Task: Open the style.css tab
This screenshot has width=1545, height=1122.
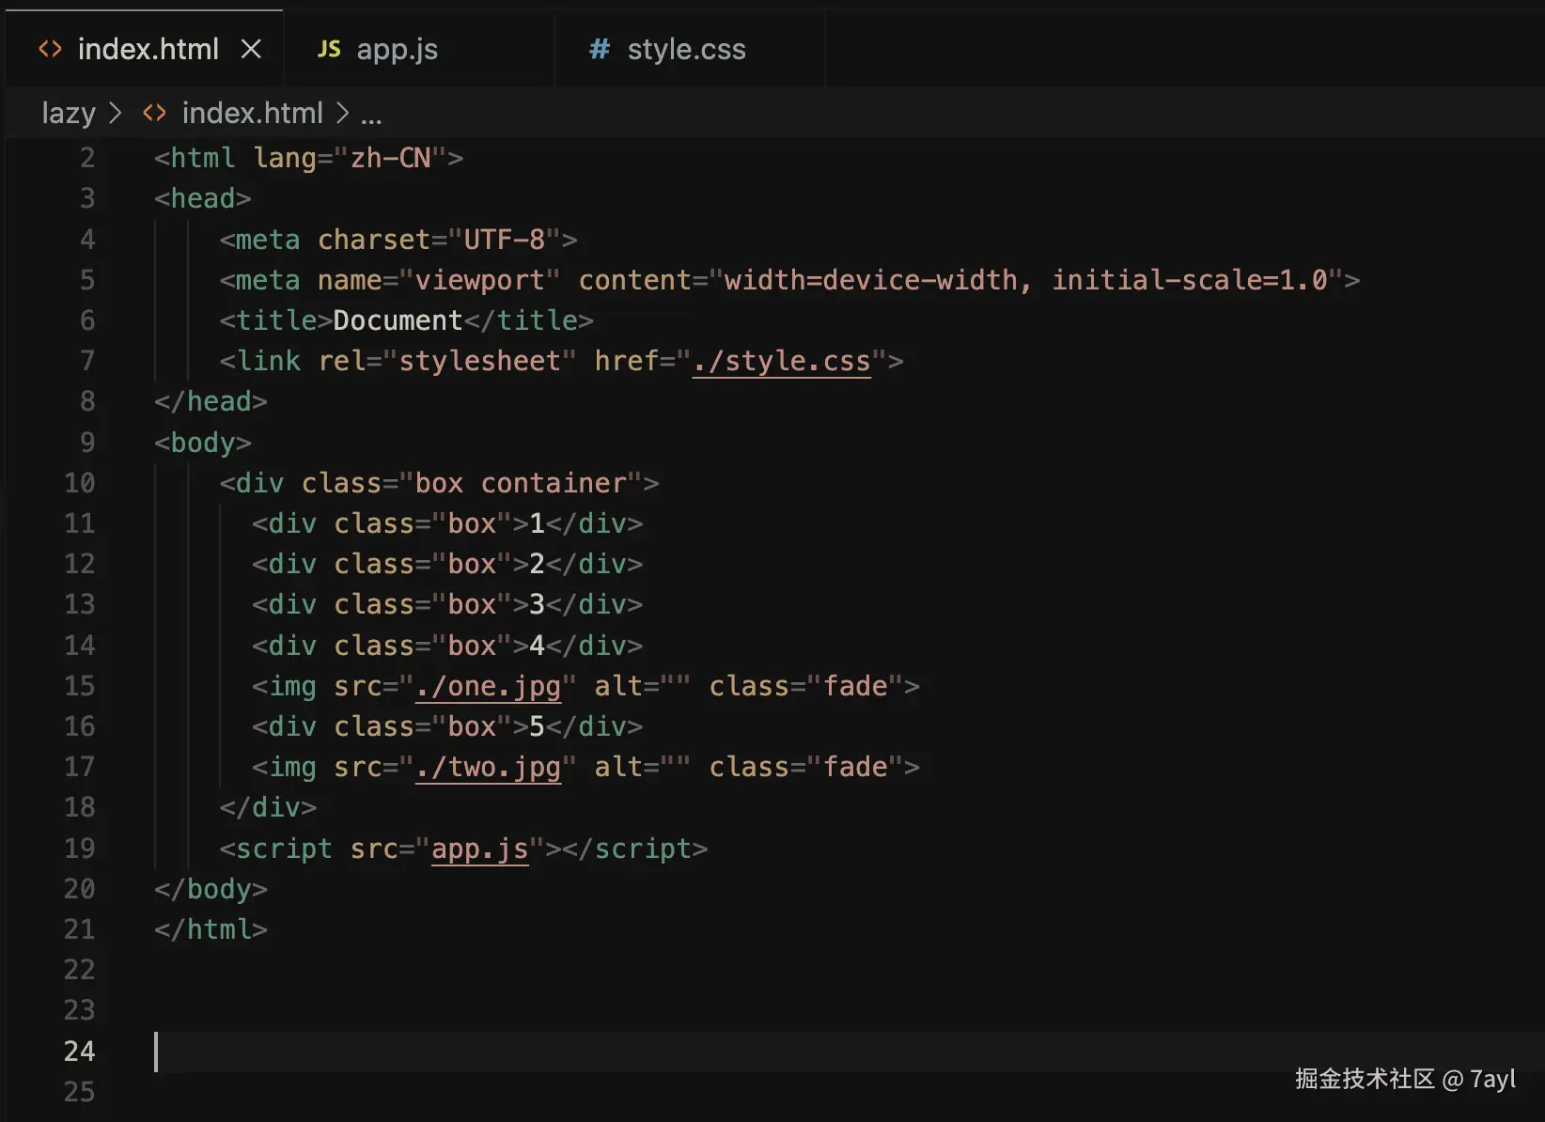Action: click(686, 49)
